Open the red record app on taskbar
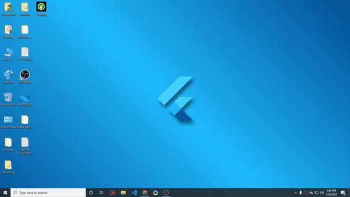 point(113,193)
